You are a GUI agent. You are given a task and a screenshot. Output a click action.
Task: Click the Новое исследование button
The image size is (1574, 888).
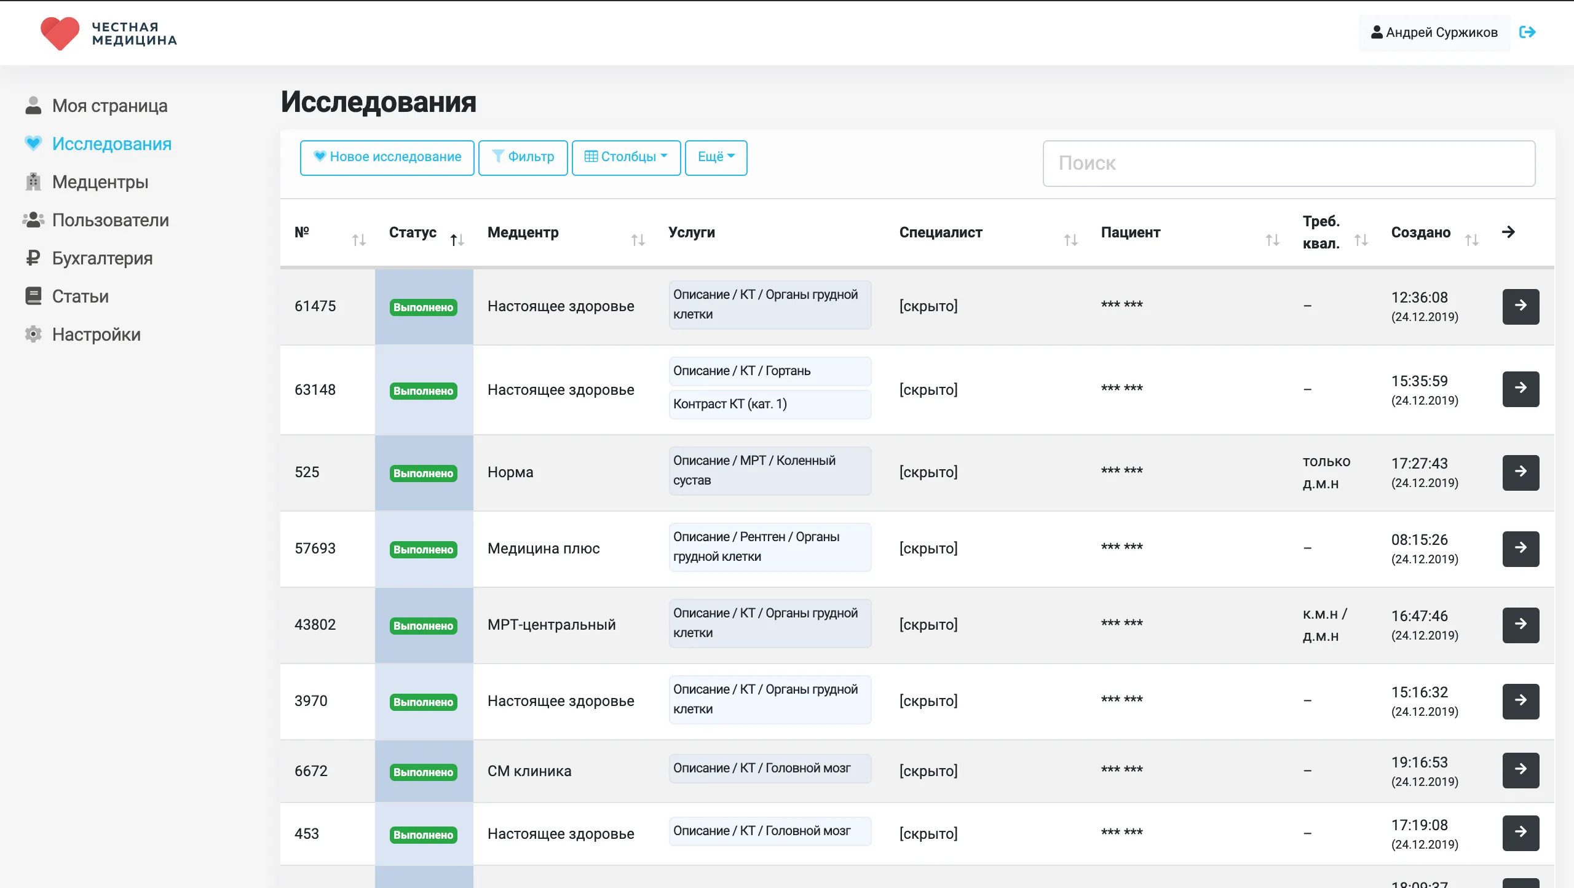point(387,157)
